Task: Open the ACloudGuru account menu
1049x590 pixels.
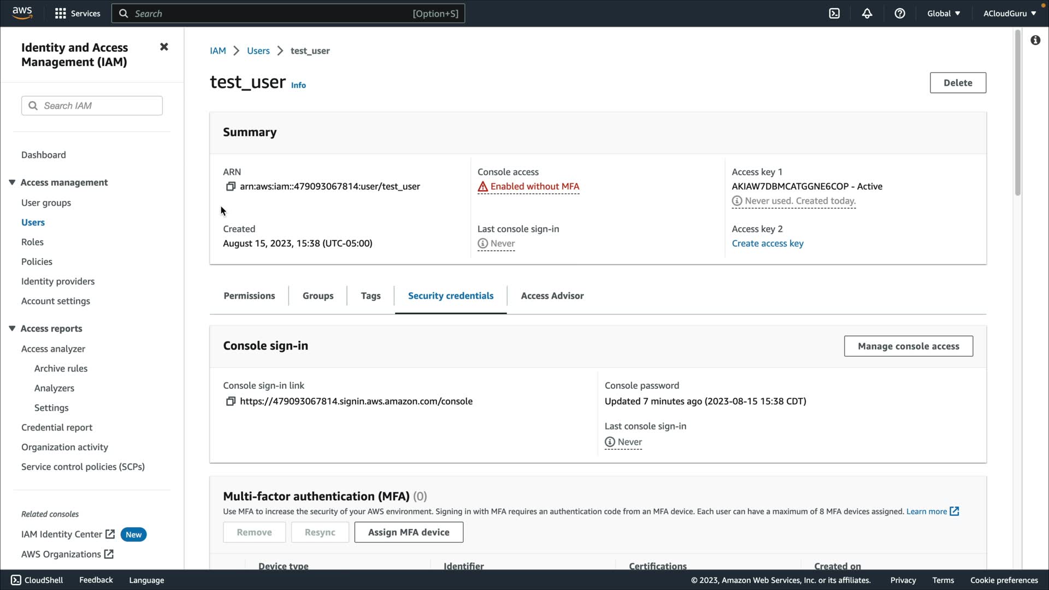Action: [1009, 14]
